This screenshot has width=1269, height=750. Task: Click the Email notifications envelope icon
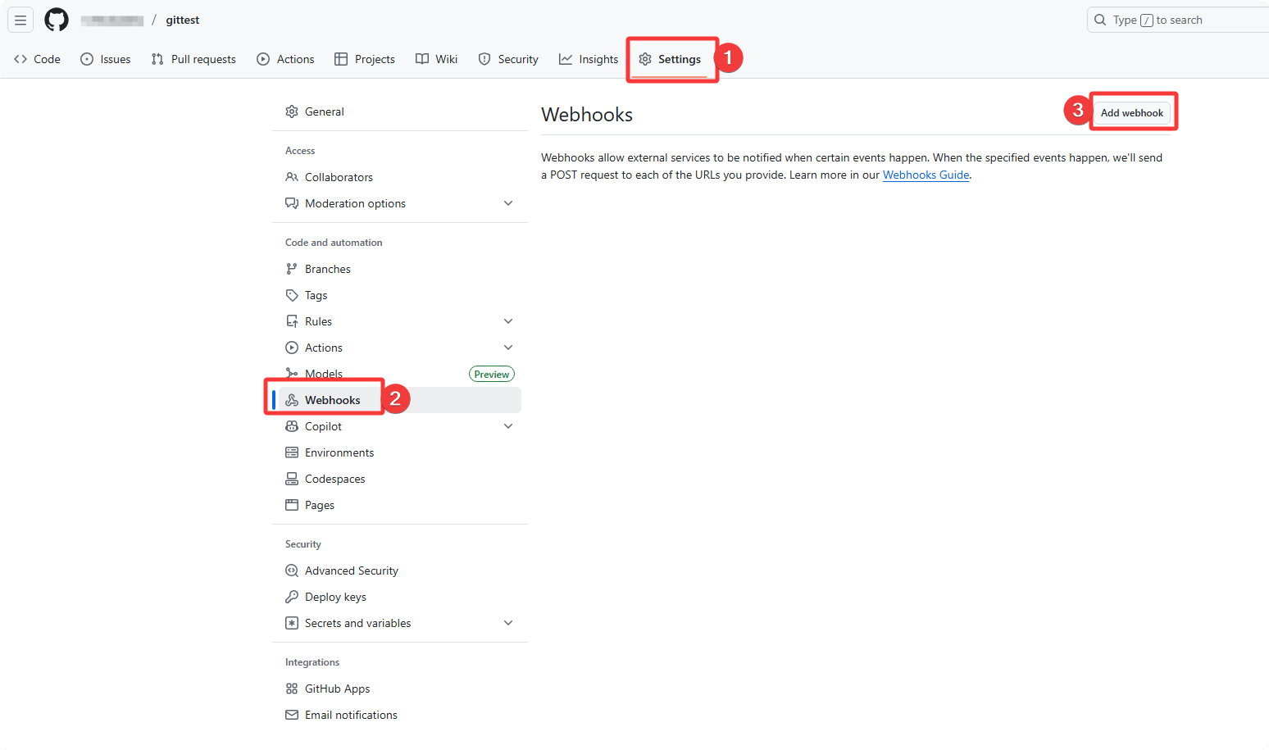[x=292, y=714]
